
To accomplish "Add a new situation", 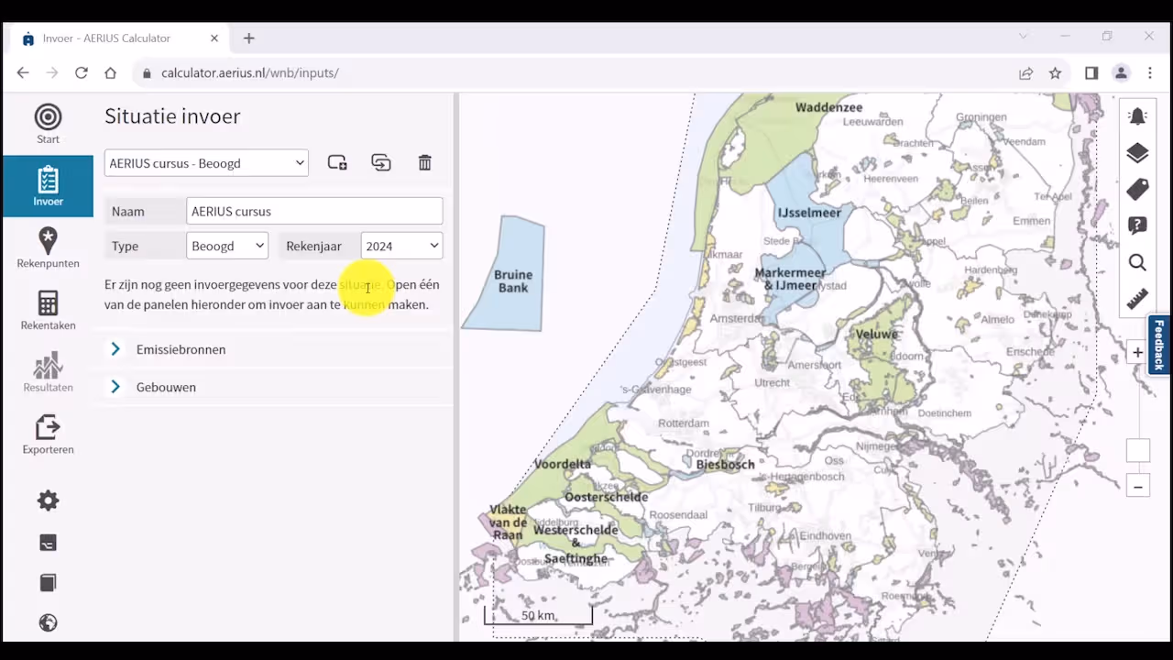I will [x=337, y=163].
